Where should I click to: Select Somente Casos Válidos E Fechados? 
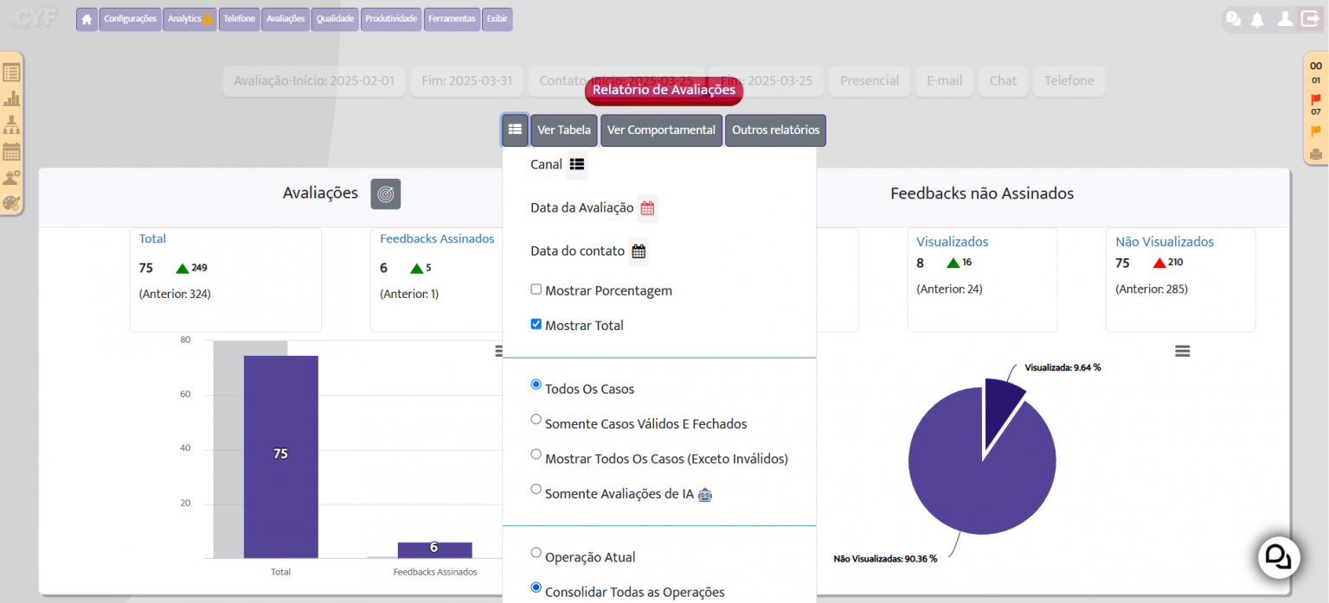point(536,419)
